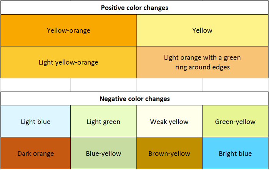
Task: Select the Green-yellow color cell
Action: point(235,122)
